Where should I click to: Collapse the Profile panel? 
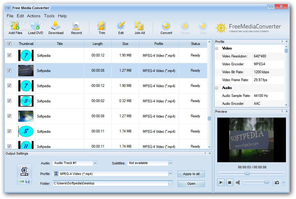tap(282, 42)
